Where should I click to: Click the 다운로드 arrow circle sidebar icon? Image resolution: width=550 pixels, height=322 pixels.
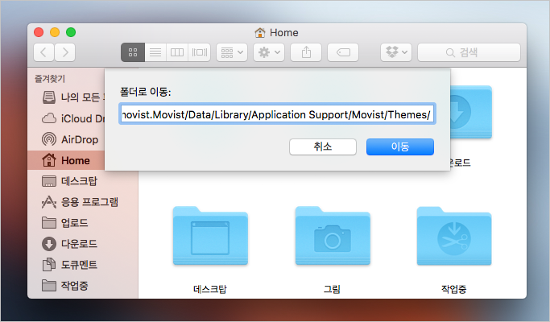point(49,244)
